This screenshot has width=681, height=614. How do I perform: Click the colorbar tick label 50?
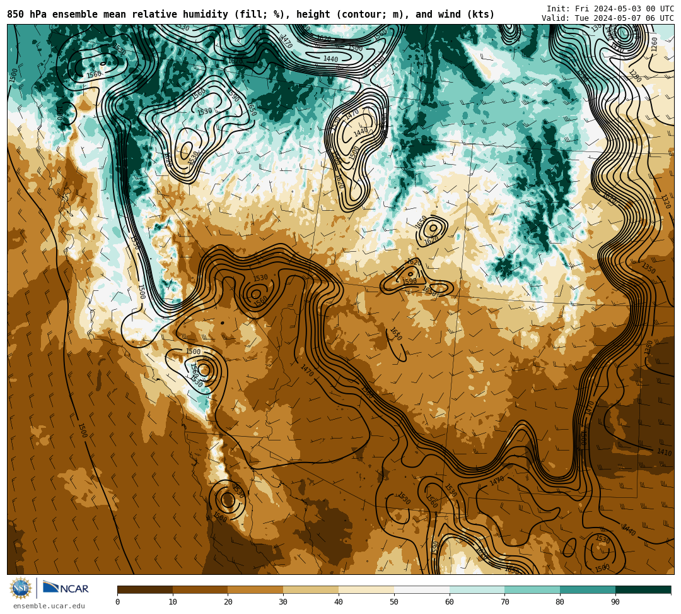point(394,602)
